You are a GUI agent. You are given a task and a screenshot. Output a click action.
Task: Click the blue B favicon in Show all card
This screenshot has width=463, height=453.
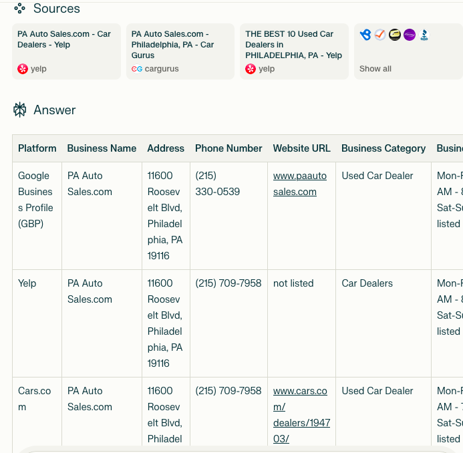pos(365,35)
